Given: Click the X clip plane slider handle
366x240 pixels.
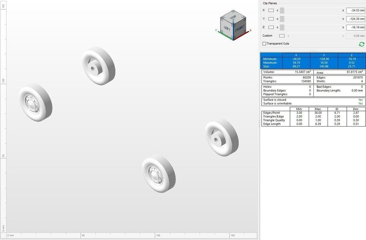Looking at the screenshot, I should click(282, 10).
